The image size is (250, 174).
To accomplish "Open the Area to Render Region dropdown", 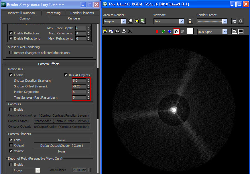I will pos(123,21).
